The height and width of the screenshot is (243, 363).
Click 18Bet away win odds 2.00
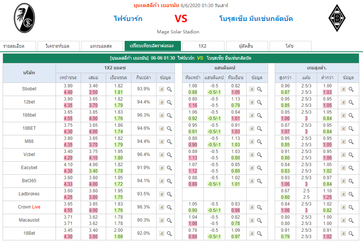119,230
